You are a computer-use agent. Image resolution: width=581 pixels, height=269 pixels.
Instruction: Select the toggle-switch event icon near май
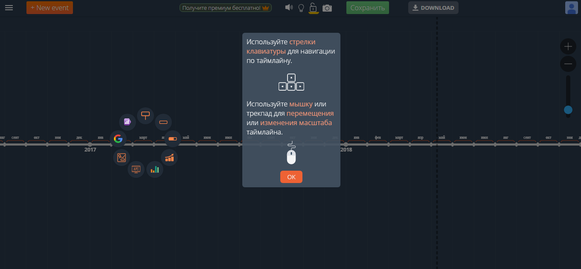coord(172,139)
